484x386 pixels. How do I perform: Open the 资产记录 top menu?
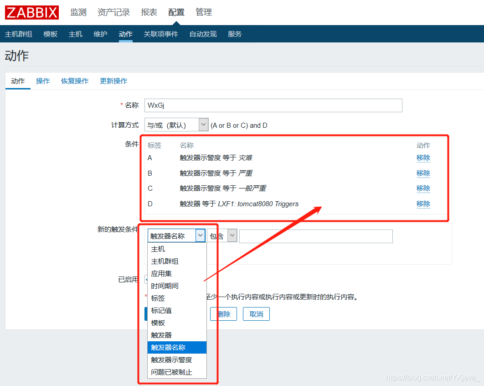(113, 12)
